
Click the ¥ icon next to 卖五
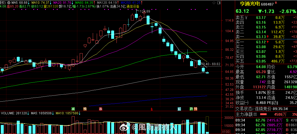[x=246, y=18]
